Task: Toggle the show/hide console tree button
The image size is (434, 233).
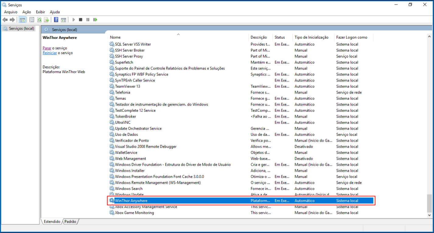Action: 22,20
